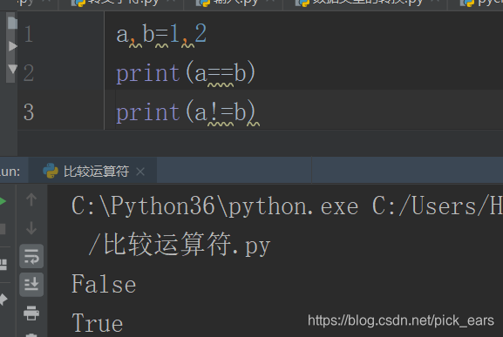503x337 pixels.
Task: Close the 比较运算符 run tab
Action: pyautogui.click(x=140, y=172)
